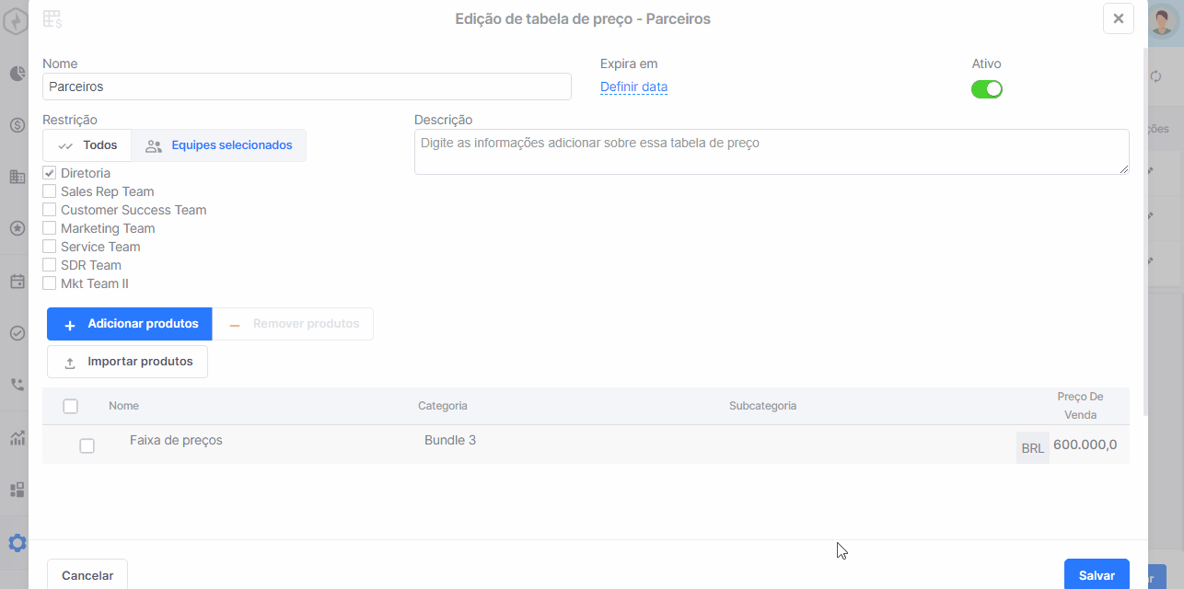This screenshot has width=1184, height=589.
Task: Open the tasks checkmark sidebar icon
Action: pos(17,333)
